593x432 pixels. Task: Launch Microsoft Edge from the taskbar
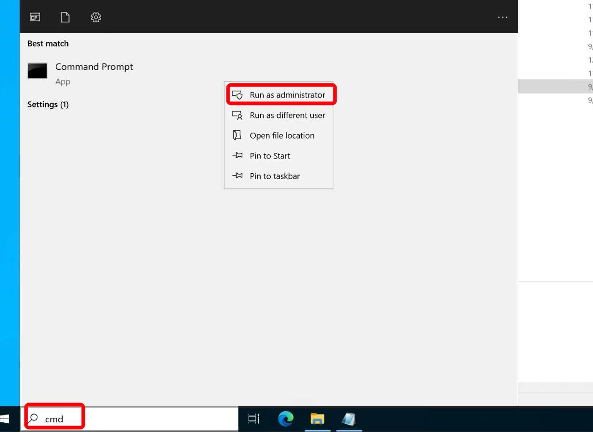coord(286,419)
